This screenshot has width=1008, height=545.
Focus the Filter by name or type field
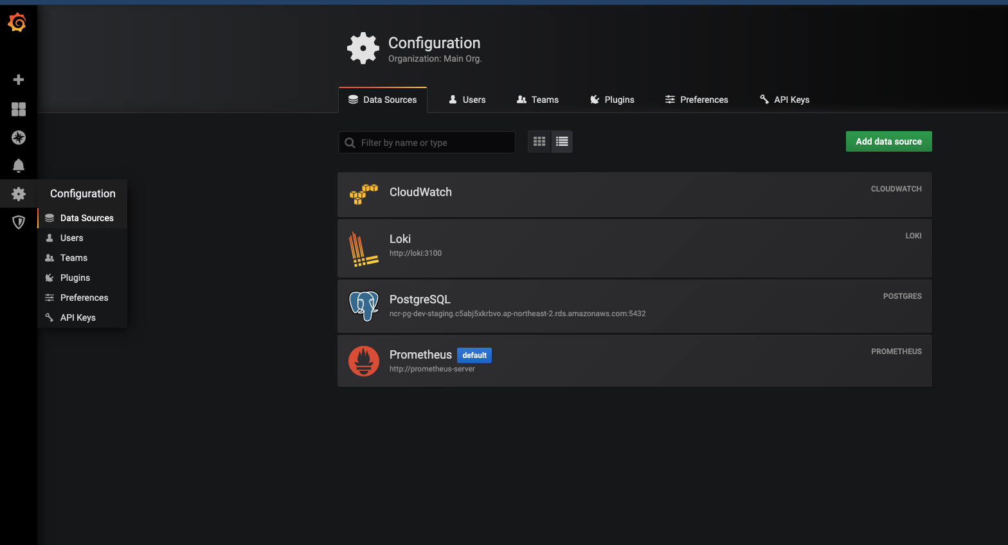coord(427,143)
